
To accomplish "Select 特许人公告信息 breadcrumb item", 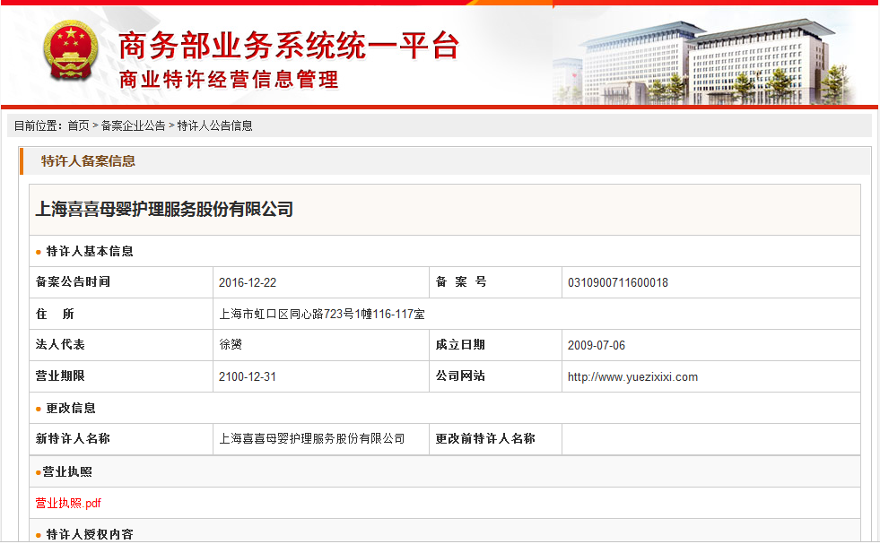I will [214, 126].
